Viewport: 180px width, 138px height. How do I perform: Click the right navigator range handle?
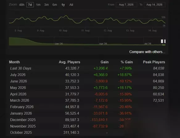pos(165,41)
